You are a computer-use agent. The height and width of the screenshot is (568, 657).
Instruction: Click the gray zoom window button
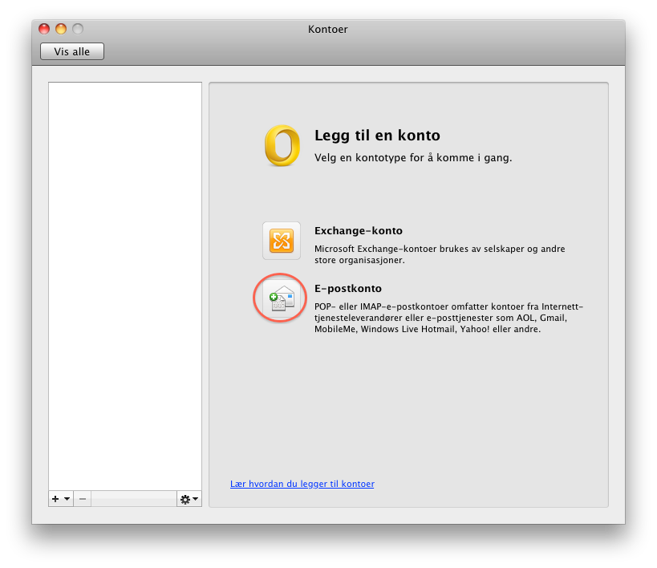point(78,29)
